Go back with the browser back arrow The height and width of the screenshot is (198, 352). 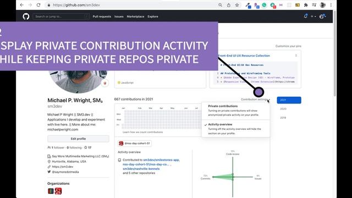point(21,5)
